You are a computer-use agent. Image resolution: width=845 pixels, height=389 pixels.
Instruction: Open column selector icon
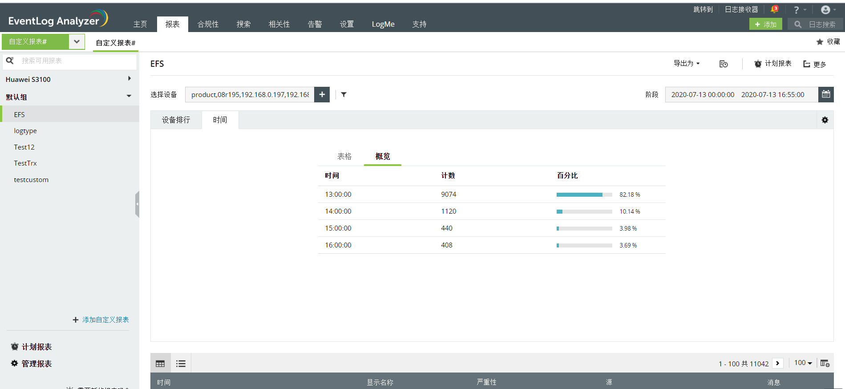pos(825,363)
